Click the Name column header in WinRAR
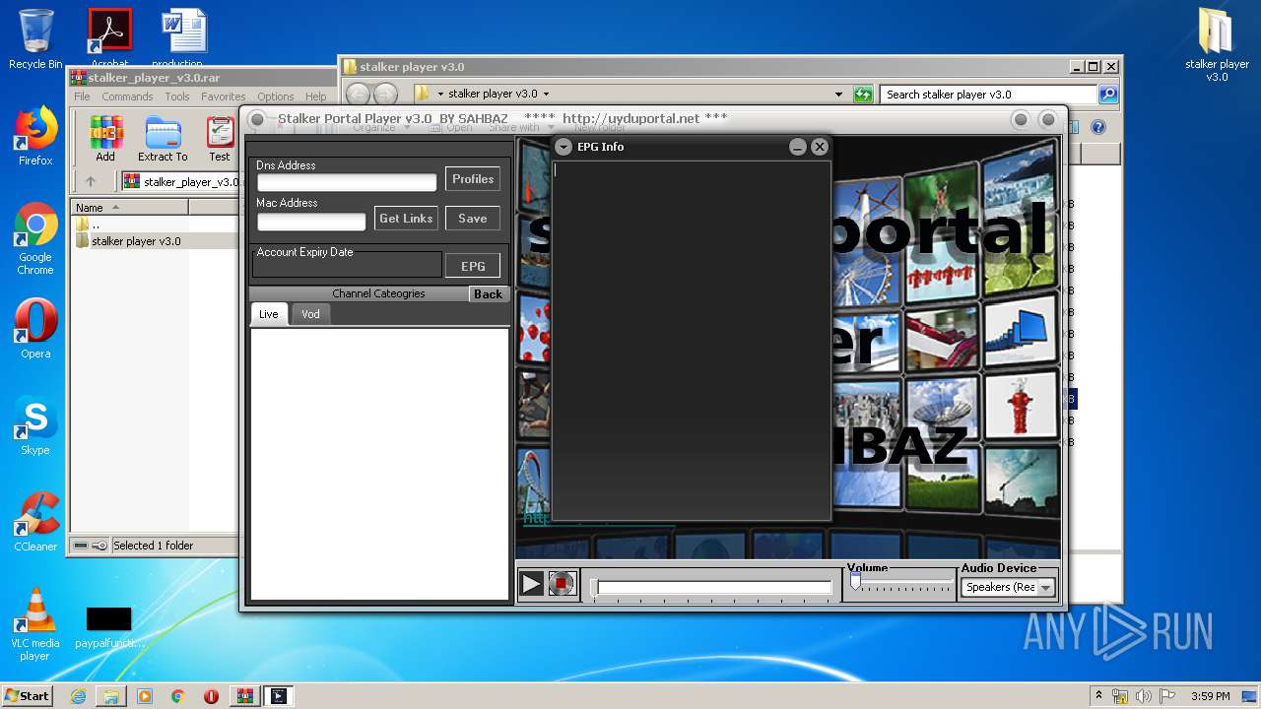1261x709 pixels. click(x=129, y=208)
